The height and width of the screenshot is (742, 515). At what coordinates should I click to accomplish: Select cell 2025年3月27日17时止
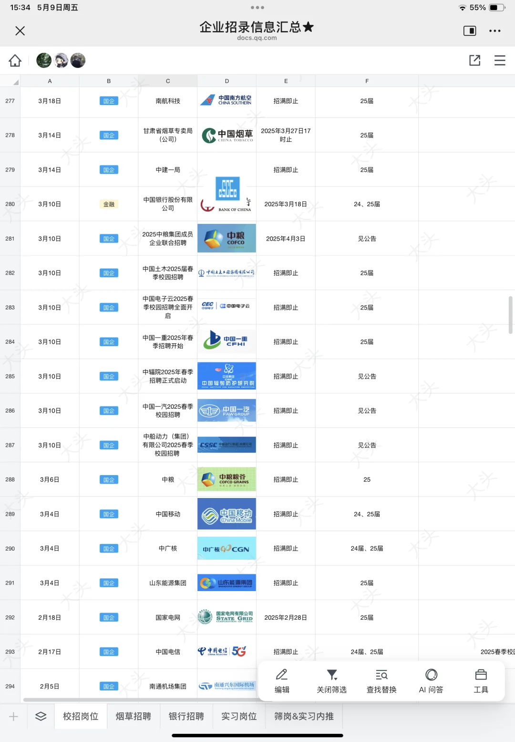pos(286,135)
